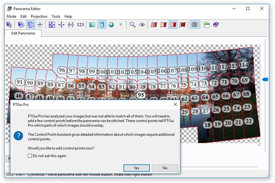Select image number 18 in the panorama
The height and width of the screenshot is (183, 275).
[207, 125]
